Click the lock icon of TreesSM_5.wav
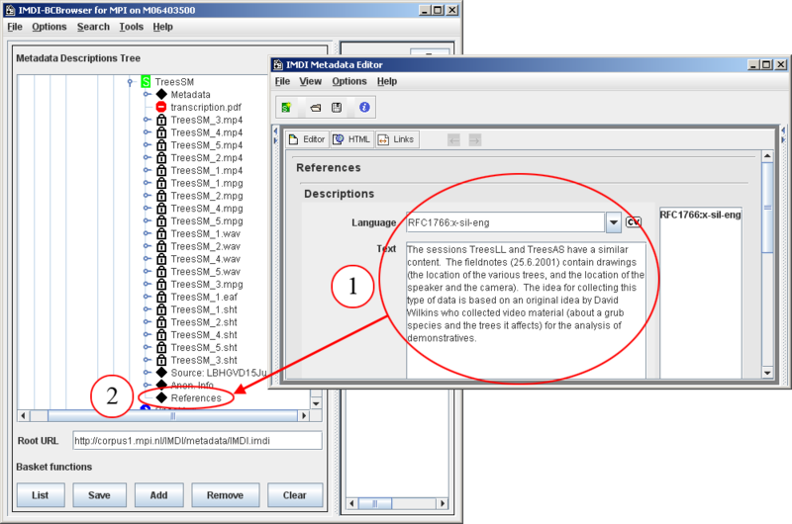 point(161,271)
